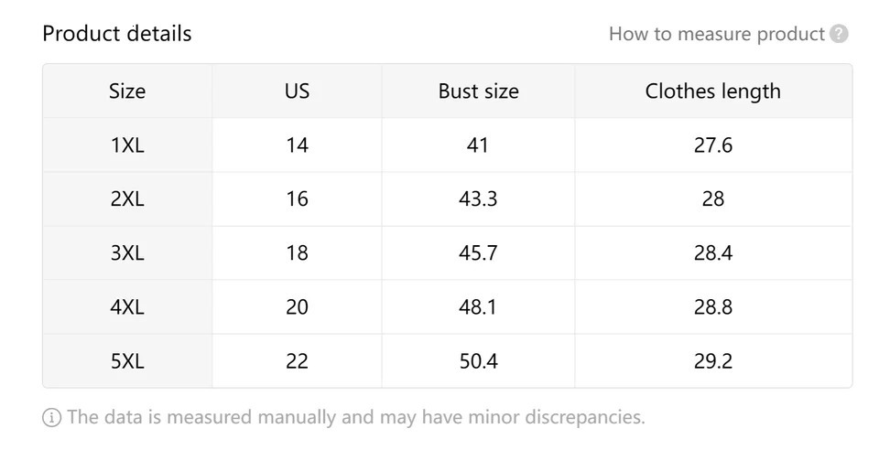Select the 45.7 bust size value
This screenshot has height=450, width=879.
478,253
